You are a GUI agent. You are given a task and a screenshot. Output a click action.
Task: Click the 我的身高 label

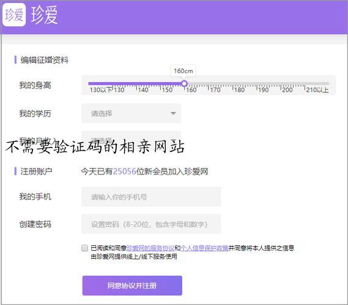tap(35, 85)
